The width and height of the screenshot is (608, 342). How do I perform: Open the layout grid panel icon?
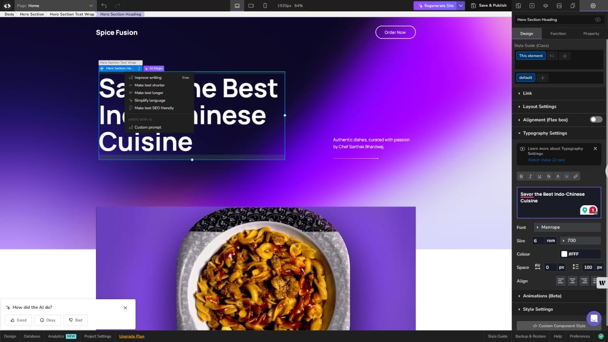coord(518,6)
